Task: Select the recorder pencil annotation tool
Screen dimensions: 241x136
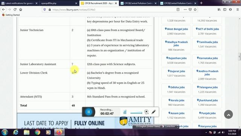Action: tap(154, 112)
